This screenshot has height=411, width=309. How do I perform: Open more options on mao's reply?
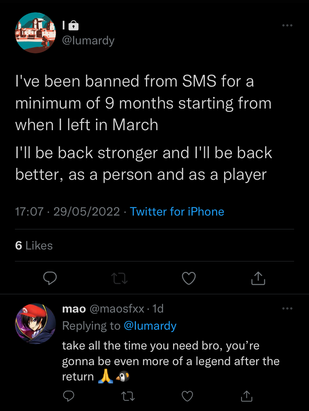pos(287,308)
